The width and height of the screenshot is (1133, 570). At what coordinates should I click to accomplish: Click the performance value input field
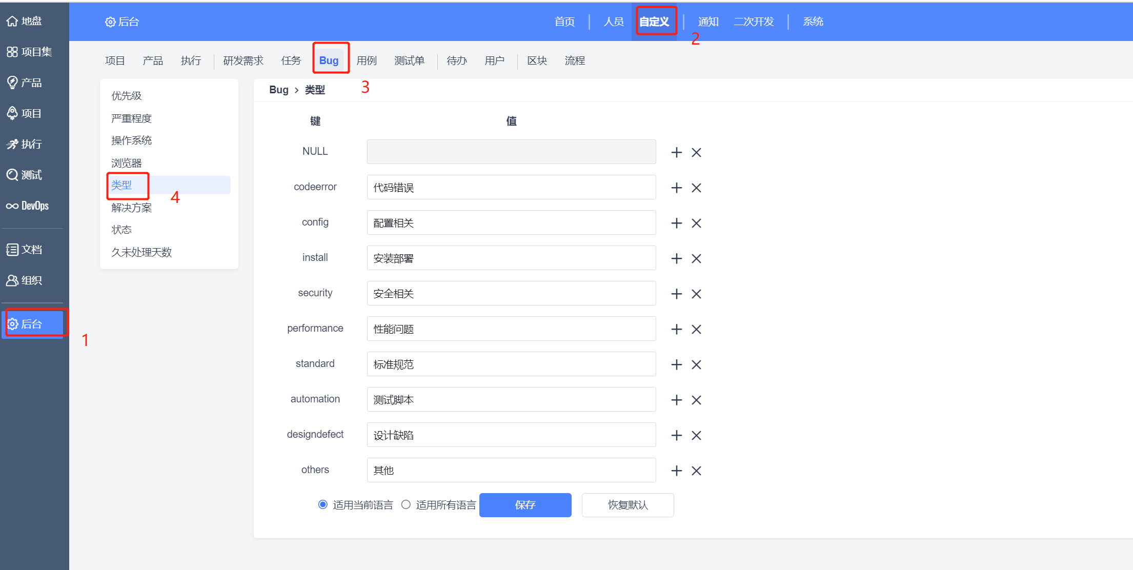[511, 329]
